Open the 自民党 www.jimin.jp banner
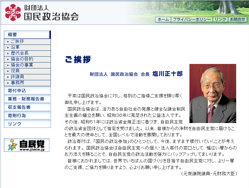Screen dimensions: 249x188 pyautogui.click(x=27, y=145)
